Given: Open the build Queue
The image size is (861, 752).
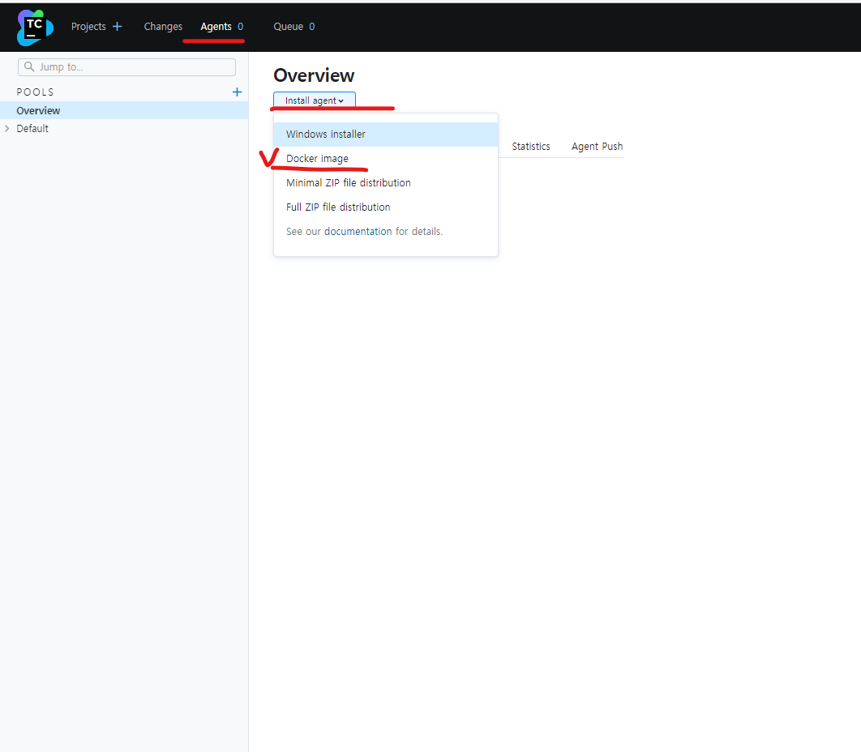Looking at the screenshot, I should pos(289,27).
